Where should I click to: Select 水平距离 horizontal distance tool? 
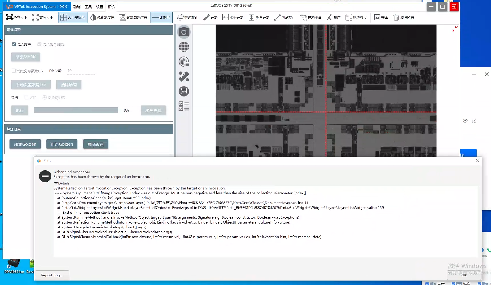pyautogui.click(x=233, y=17)
